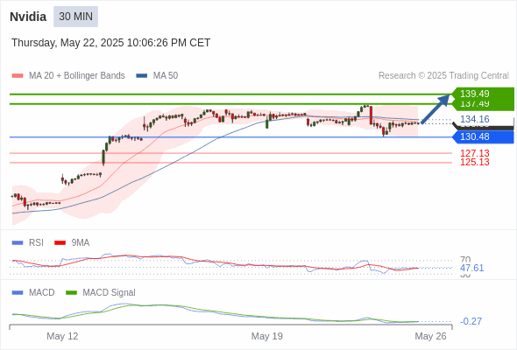Click the 127.13 red support label
517x350 pixels.
(x=474, y=153)
